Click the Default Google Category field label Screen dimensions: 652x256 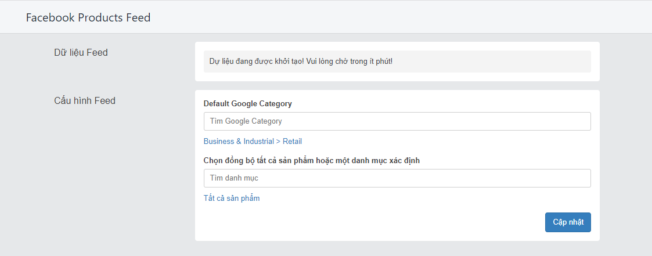pos(248,104)
